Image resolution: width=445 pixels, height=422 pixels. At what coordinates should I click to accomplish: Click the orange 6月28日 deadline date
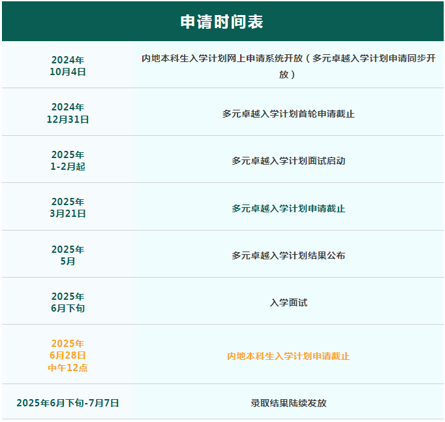coord(68,355)
